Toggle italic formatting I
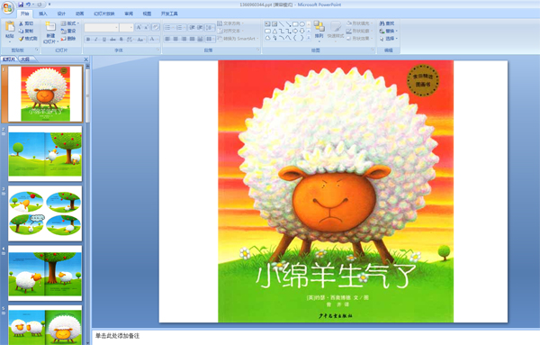This screenshot has height=345, width=540. [x=96, y=40]
